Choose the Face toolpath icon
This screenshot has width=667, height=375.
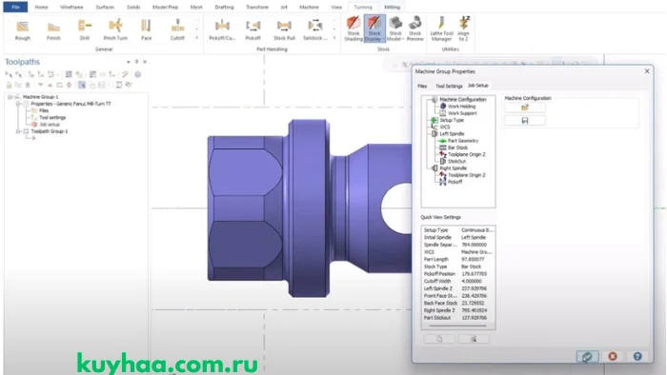(x=146, y=30)
